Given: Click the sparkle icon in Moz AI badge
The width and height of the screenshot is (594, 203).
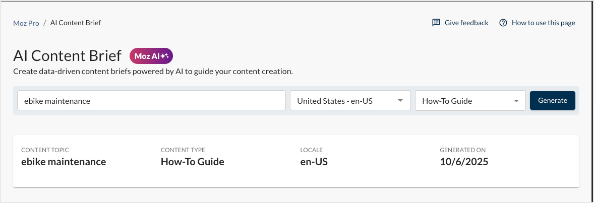Looking at the screenshot, I should (x=164, y=56).
